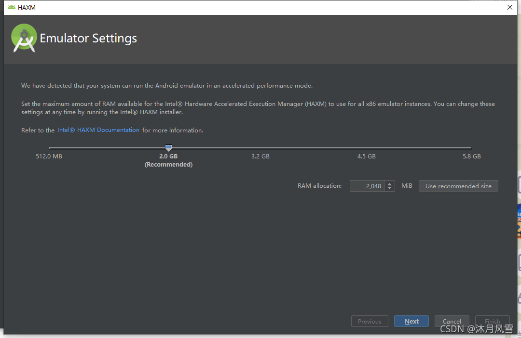Click the RAM allocation label
This screenshot has width=521, height=338.
pyautogui.click(x=319, y=186)
